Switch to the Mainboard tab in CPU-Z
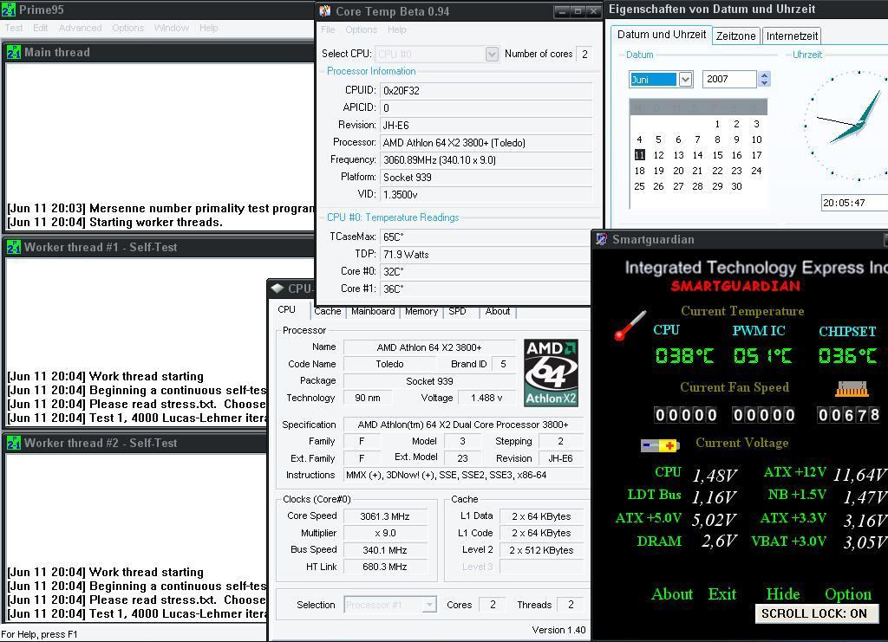The width and height of the screenshot is (888, 642). click(373, 312)
